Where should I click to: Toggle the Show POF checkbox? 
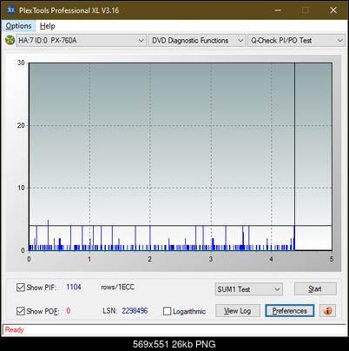pos(21,311)
